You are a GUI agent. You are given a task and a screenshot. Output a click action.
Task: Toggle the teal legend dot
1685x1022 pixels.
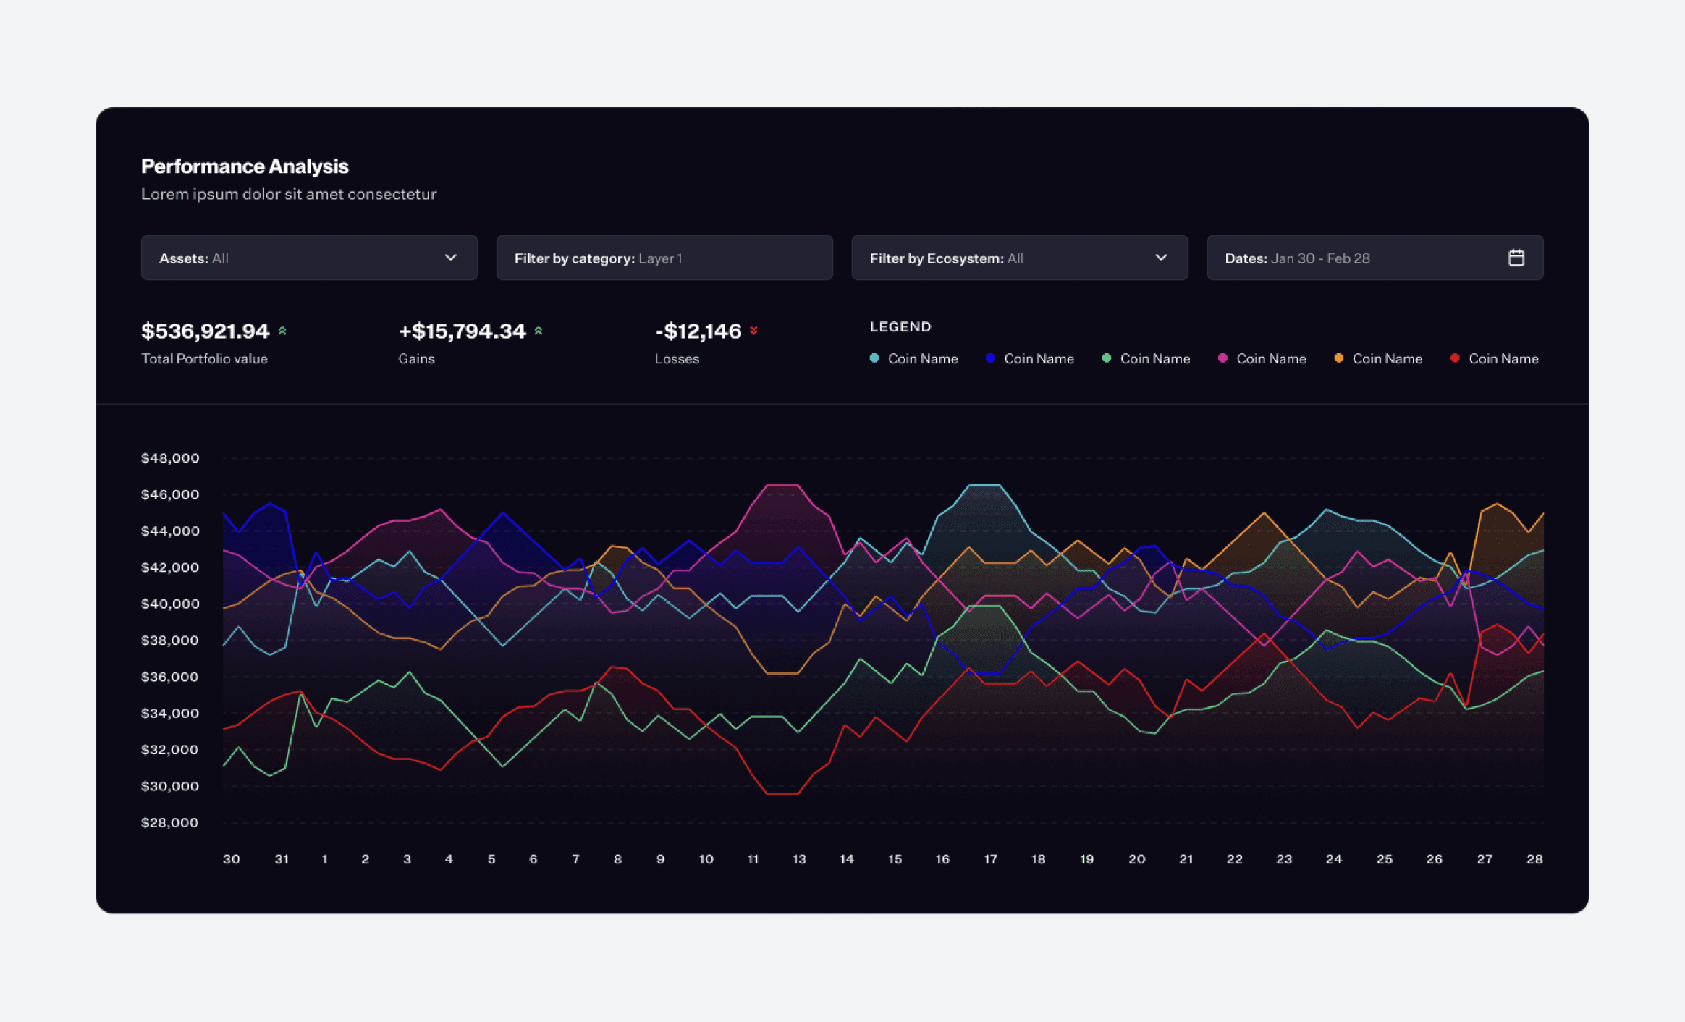pyautogui.click(x=874, y=358)
